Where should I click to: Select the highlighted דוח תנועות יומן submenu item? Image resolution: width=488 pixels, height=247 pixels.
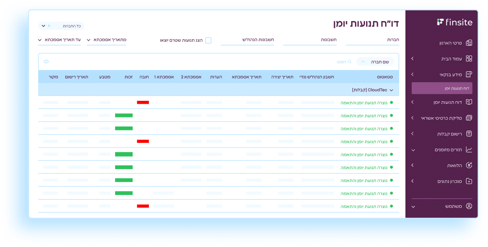[442, 88]
